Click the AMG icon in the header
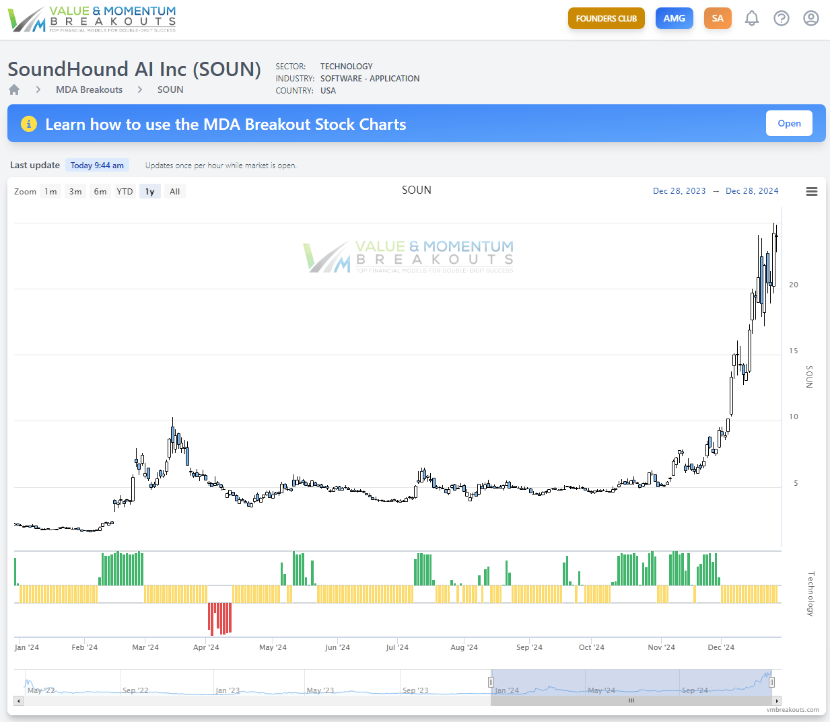Screen dimensions: 830x722 [674, 18]
